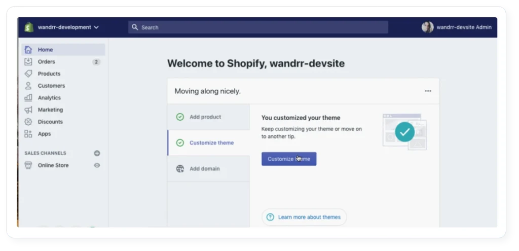Open the admin profile avatar
The image size is (519, 251).
pyautogui.click(x=428, y=27)
